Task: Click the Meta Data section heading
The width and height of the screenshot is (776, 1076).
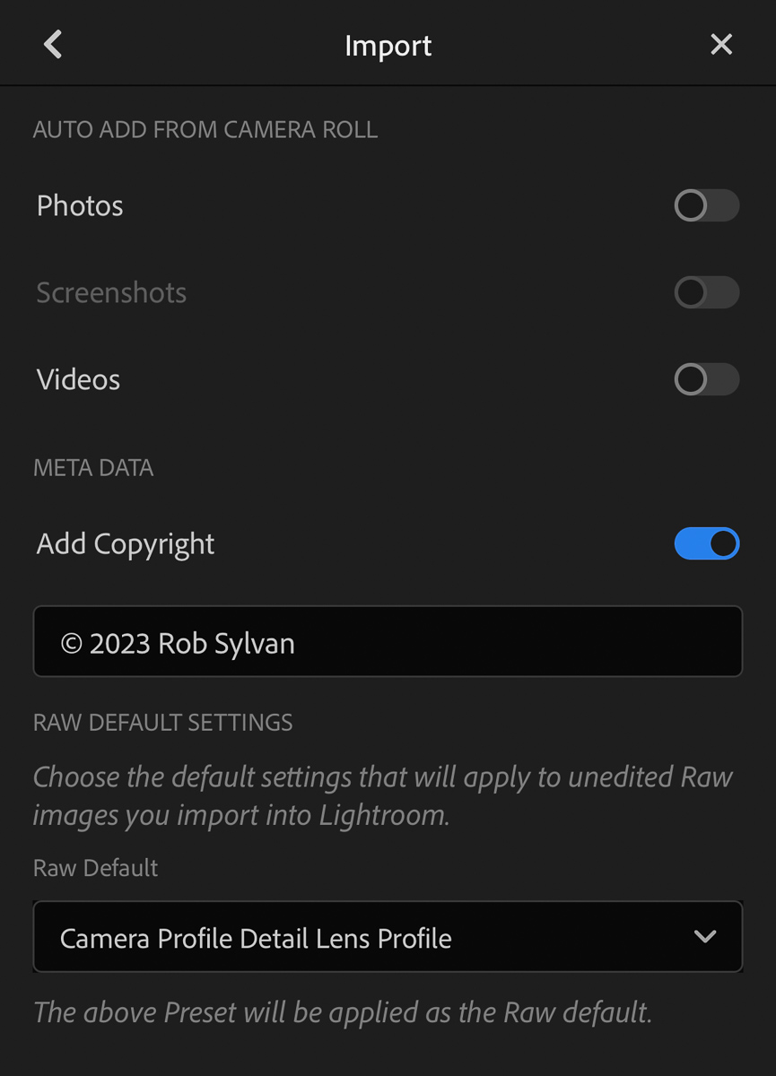Action: coord(92,467)
